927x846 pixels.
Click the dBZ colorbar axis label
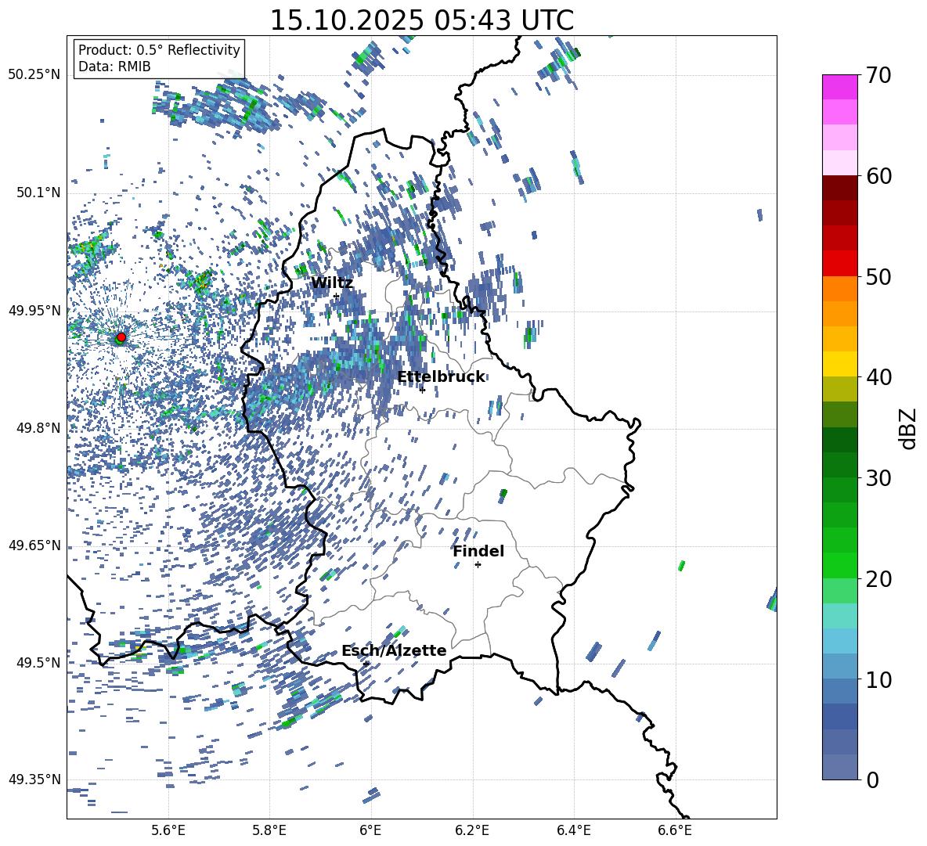click(907, 428)
